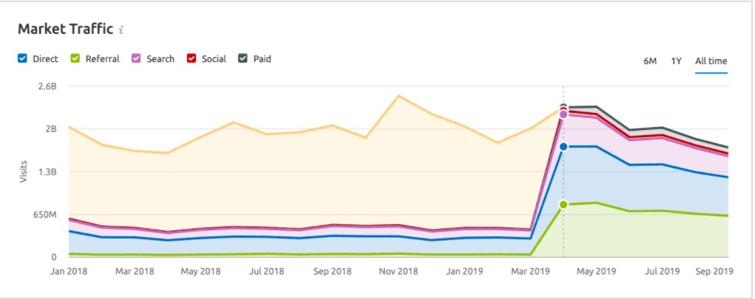Image resolution: width=755 pixels, height=299 pixels.
Task: Hide the Paid traffic series checkbox
Action: click(243, 59)
